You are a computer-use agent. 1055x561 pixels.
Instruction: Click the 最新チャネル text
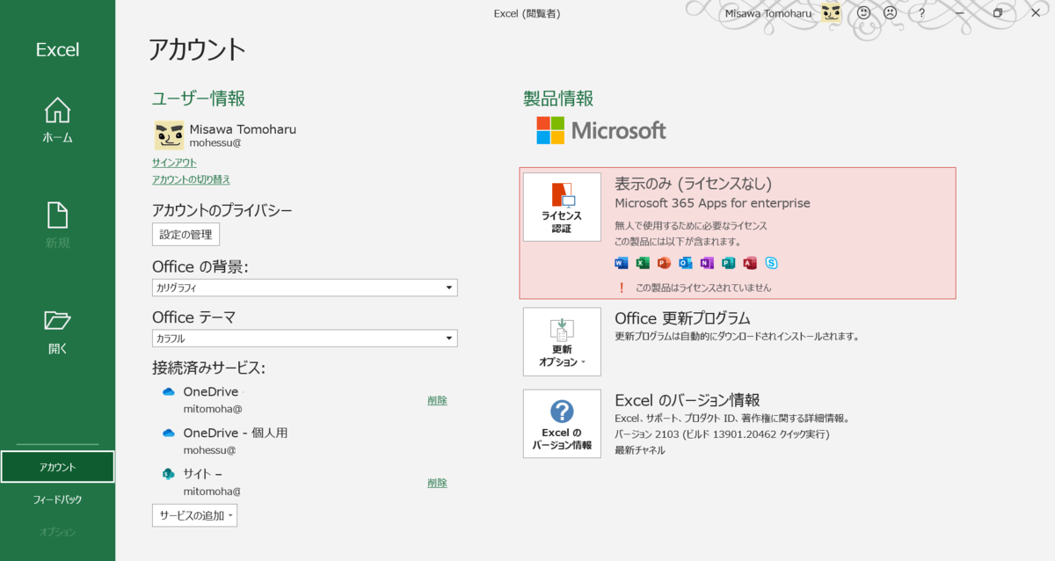pyautogui.click(x=640, y=450)
